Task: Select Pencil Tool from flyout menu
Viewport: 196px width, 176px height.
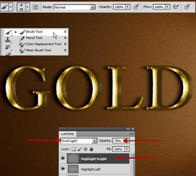Action: pyautogui.click(x=41, y=38)
